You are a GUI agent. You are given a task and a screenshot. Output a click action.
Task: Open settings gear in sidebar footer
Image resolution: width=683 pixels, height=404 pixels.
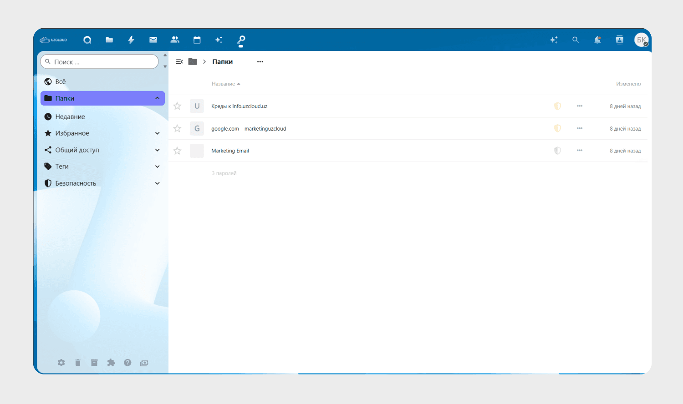[x=61, y=363]
